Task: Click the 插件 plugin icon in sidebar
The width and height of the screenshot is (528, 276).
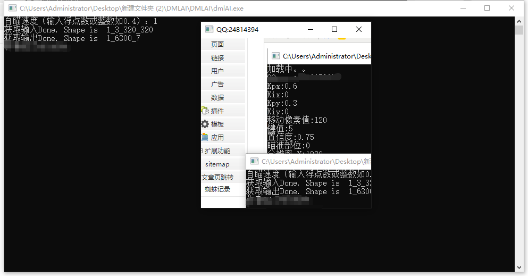Action: (x=204, y=111)
